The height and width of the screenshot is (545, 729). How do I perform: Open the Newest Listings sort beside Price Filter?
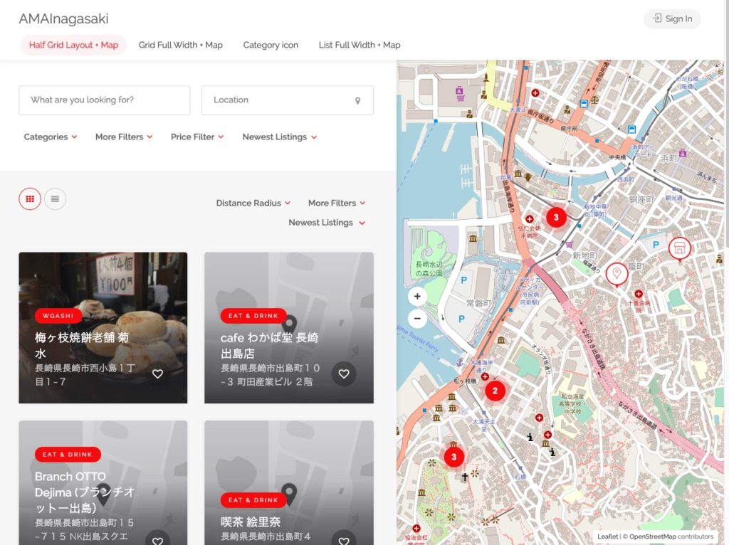tap(279, 137)
